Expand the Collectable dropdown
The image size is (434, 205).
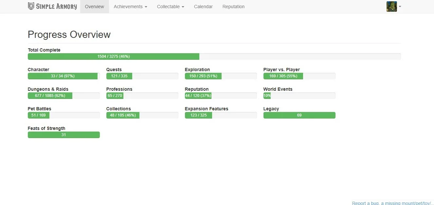coord(171,7)
